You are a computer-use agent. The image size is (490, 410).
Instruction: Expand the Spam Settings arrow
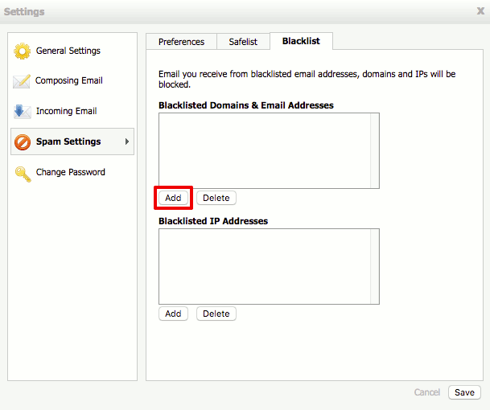click(127, 141)
